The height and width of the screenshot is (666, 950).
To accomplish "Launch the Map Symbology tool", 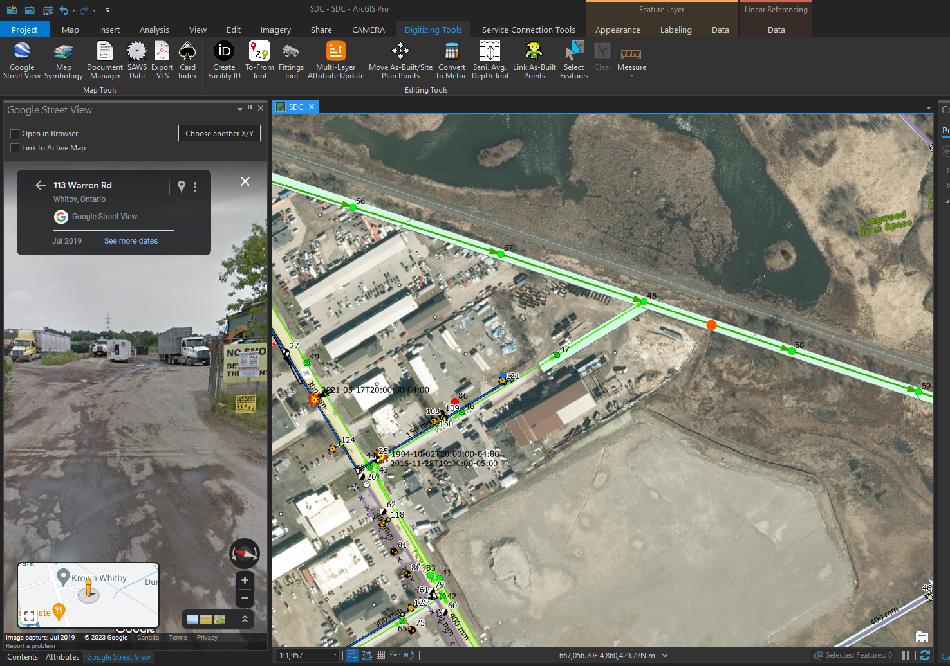I will [x=63, y=60].
